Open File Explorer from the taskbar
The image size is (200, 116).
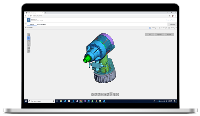61,101
